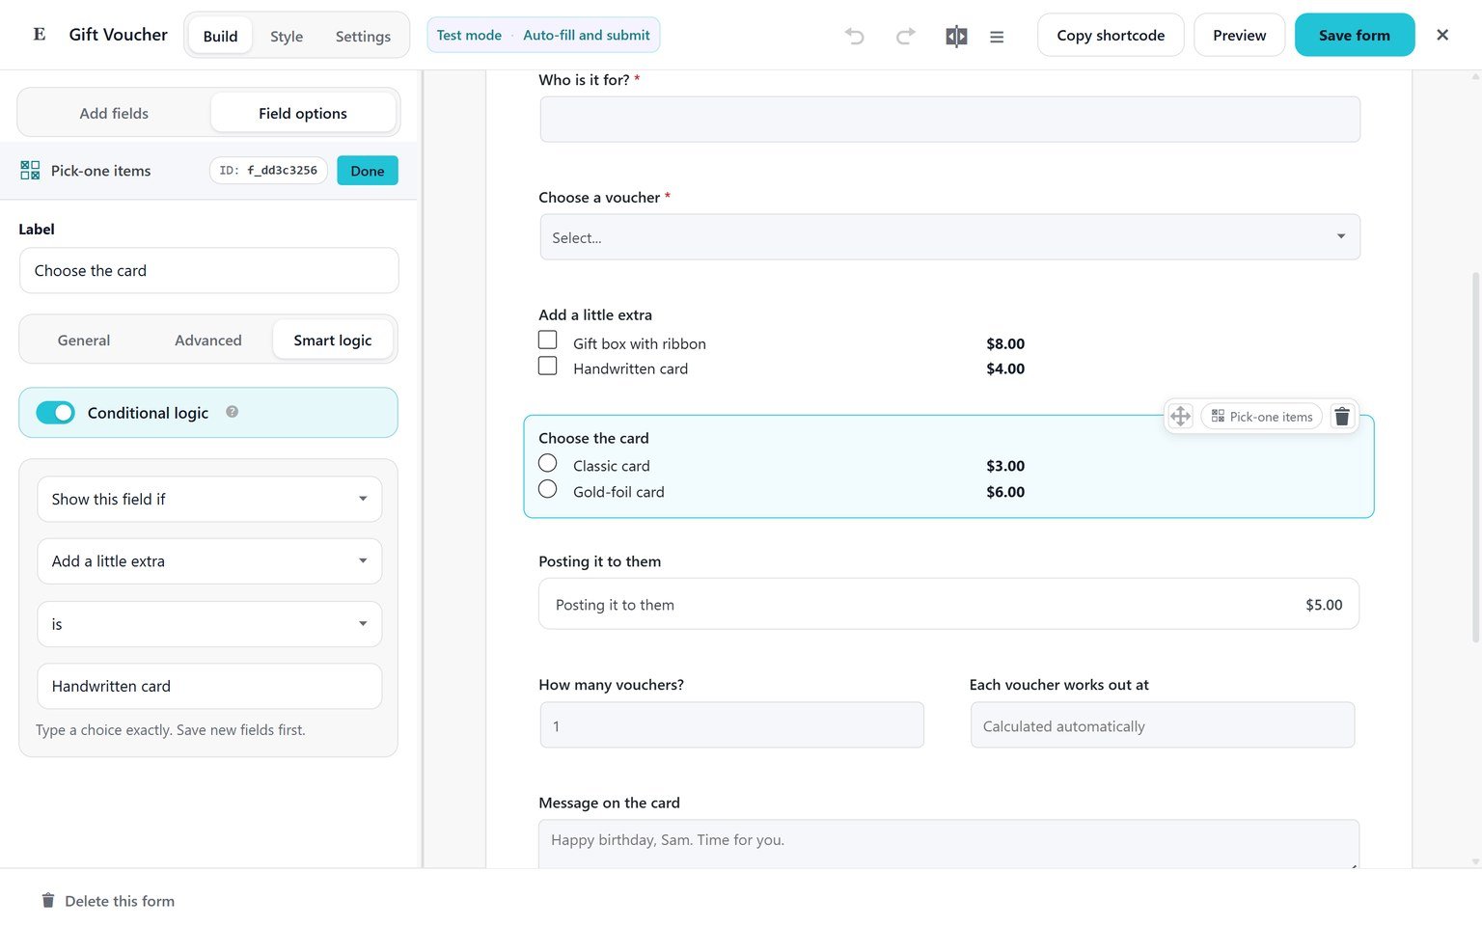The height and width of the screenshot is (926, 1482).
Task: Open the Add a little extra dropdown
Action: pyautogui.click(x=209, y=561)
